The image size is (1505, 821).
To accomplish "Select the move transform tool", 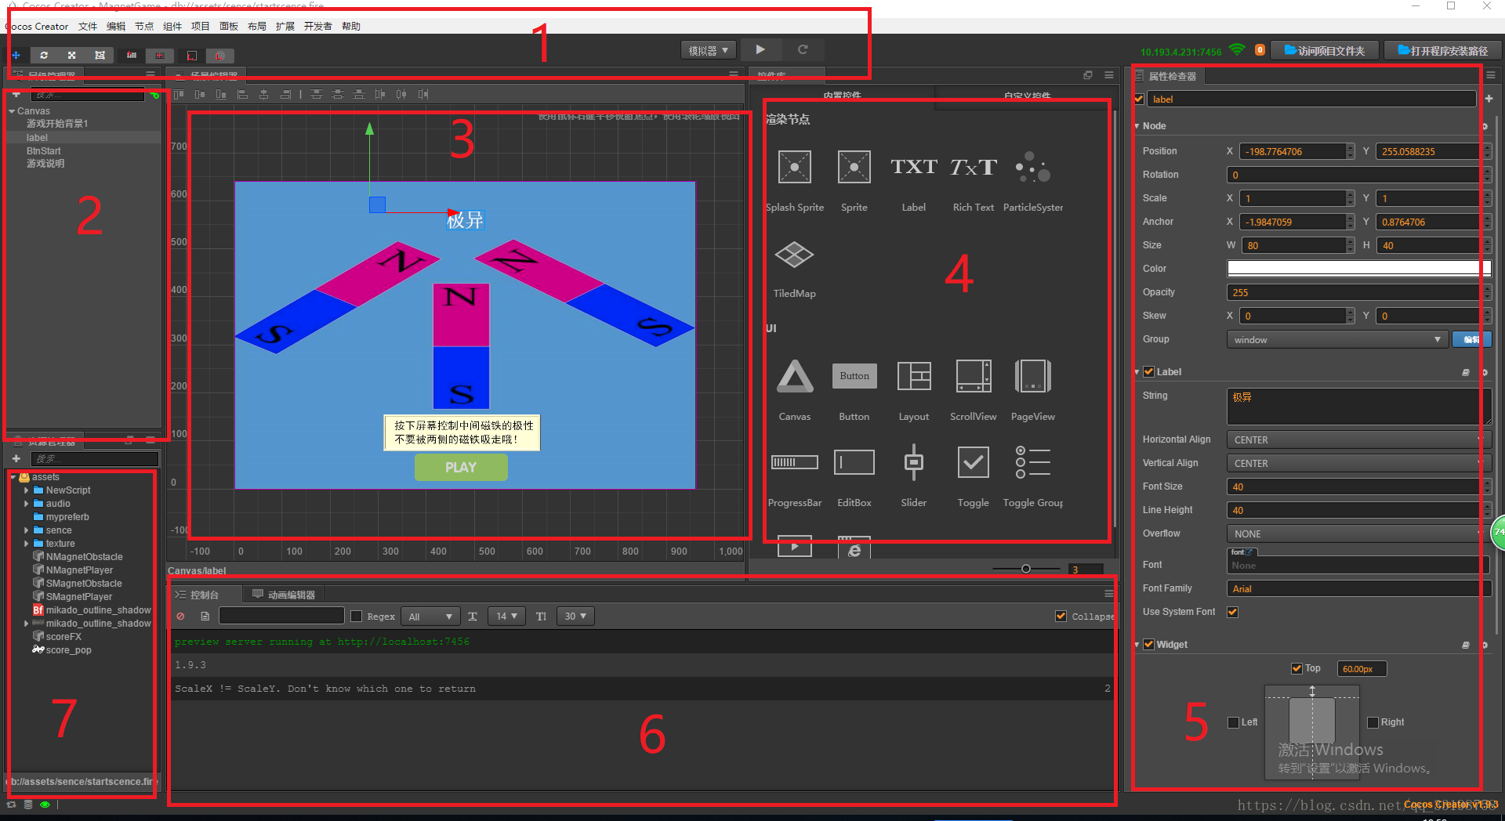I will point(16,56).
